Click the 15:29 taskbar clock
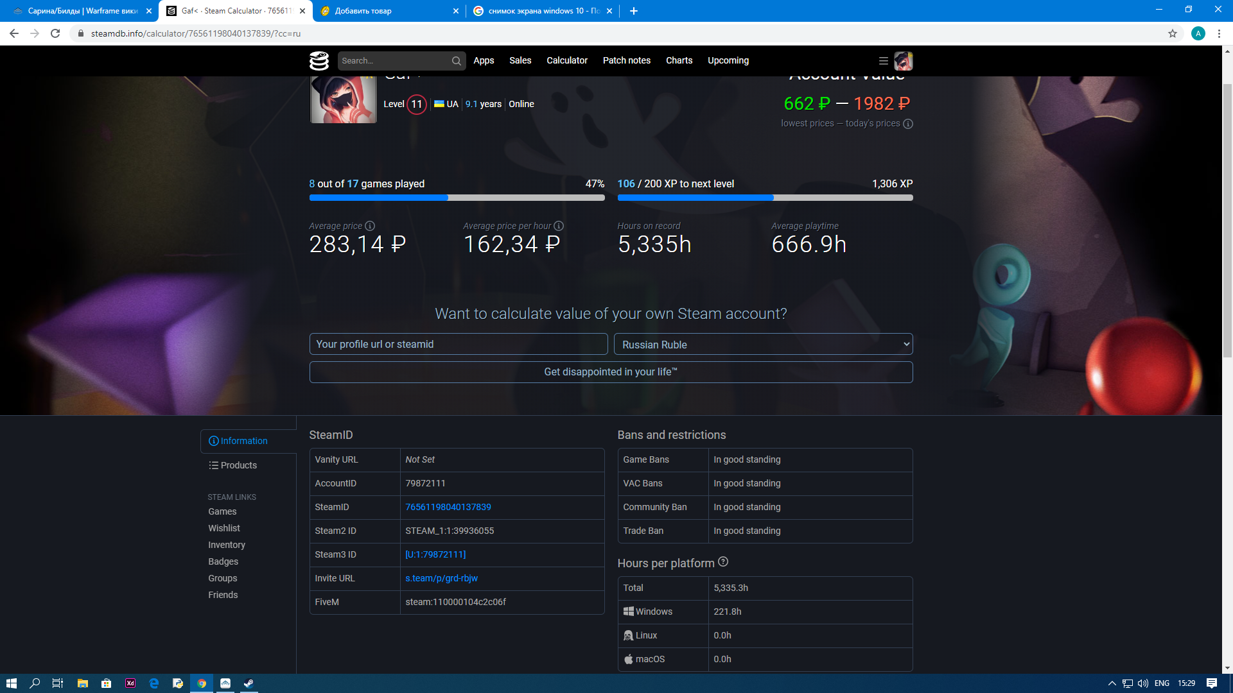1233x693 pixels. (x=1186, y=683)
